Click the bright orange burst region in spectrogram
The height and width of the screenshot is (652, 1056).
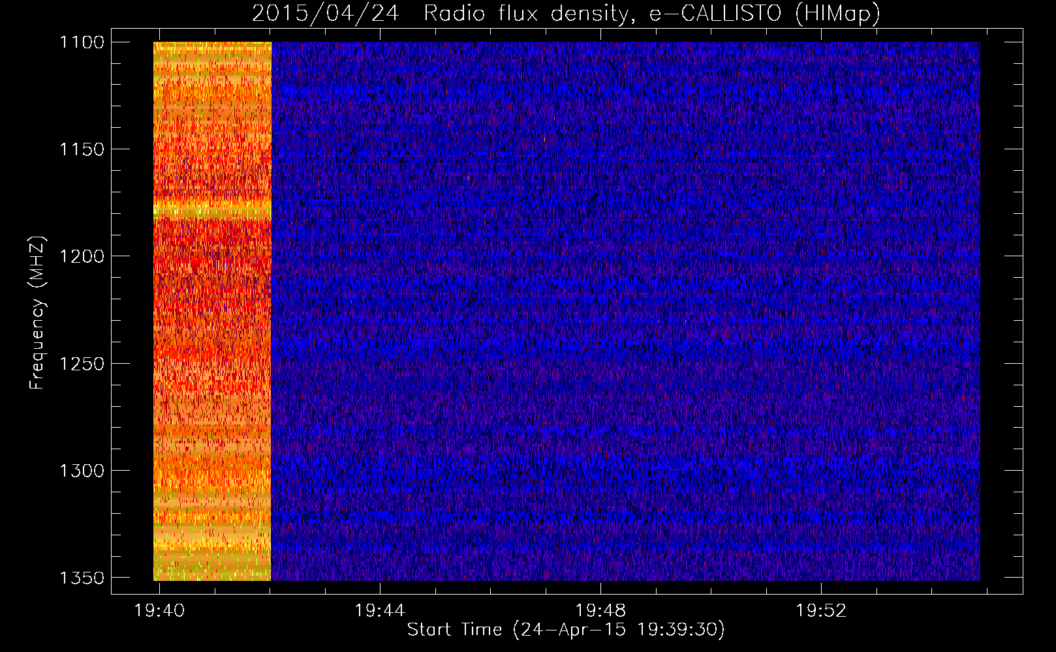[212, 311]
